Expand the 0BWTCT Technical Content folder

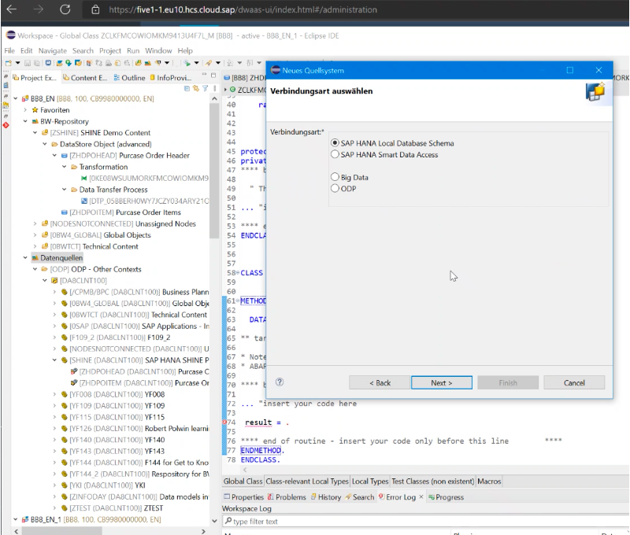point(35,246)
